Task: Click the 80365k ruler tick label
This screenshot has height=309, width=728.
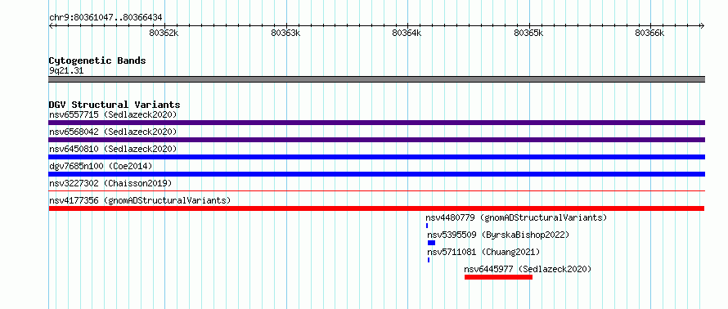Action: [528, 34]
